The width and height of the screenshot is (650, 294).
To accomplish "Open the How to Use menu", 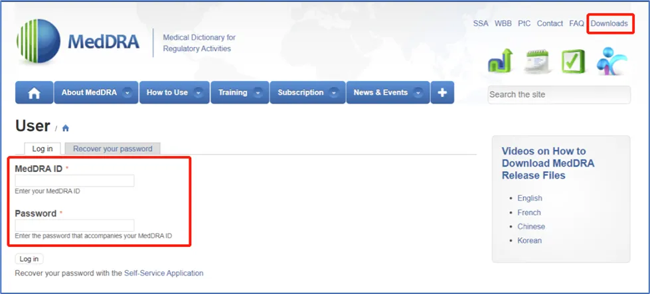I will tap(175, 92).
